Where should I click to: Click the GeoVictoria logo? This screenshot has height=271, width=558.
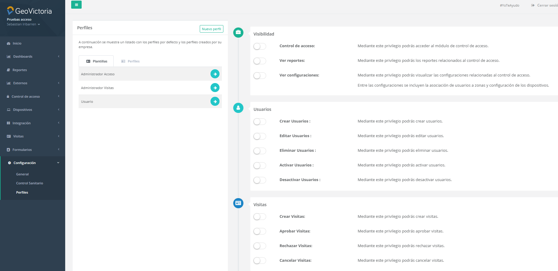click(x=29, y=11)
